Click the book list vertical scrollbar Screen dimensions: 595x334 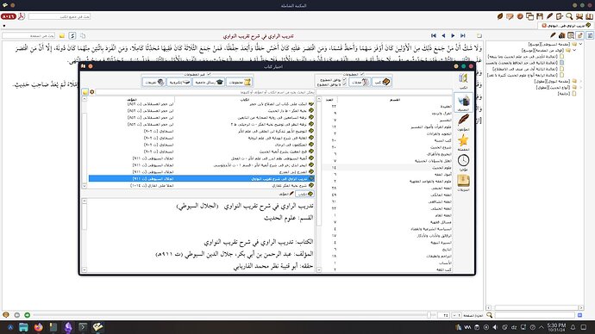coord(85,142)
